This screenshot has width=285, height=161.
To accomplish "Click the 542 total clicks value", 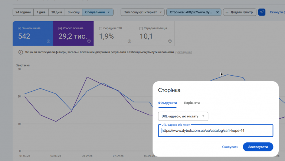I will (x=24, y=36).
